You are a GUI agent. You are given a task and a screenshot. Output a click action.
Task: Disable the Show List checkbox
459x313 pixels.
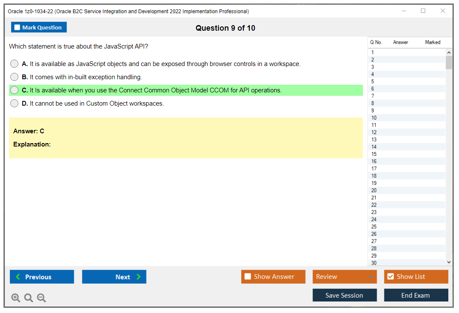coord(390,276)
